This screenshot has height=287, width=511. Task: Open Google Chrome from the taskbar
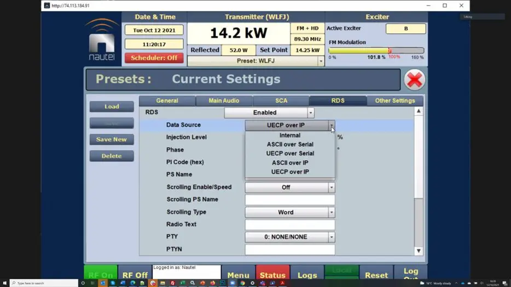(x=242, y=283)
